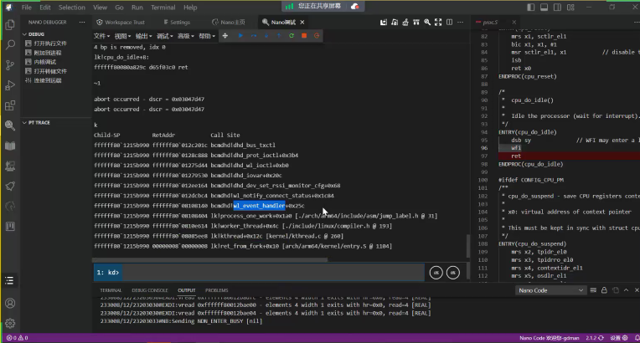The image size is (640, 343).
Task: Click the step out up-arrow icon
Action: [279, 36]
